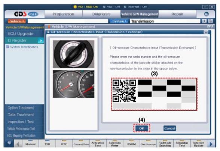Screen dimensions: 220x151
Task: Click the GDS logo
Action: [20, 14]
